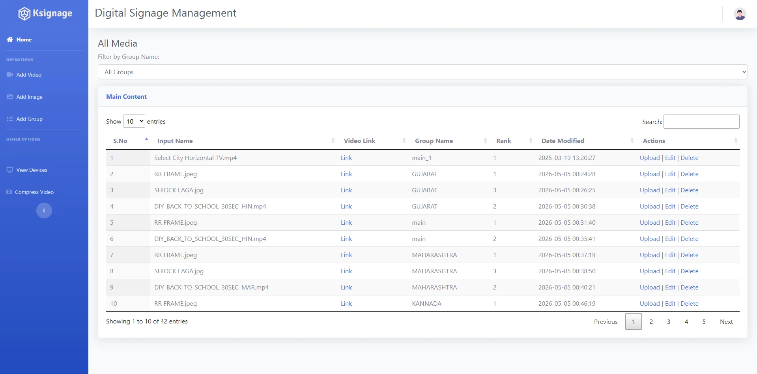
Task: Click Delete for row 10 KANNADA entry
Action: [690, 303]
